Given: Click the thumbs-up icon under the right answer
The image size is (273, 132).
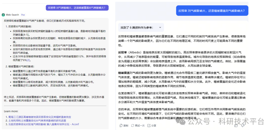Looking at the screenshot, I should click(x=236, y=125).
